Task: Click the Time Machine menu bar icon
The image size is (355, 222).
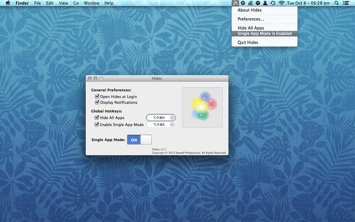Action: coord(273,3)
